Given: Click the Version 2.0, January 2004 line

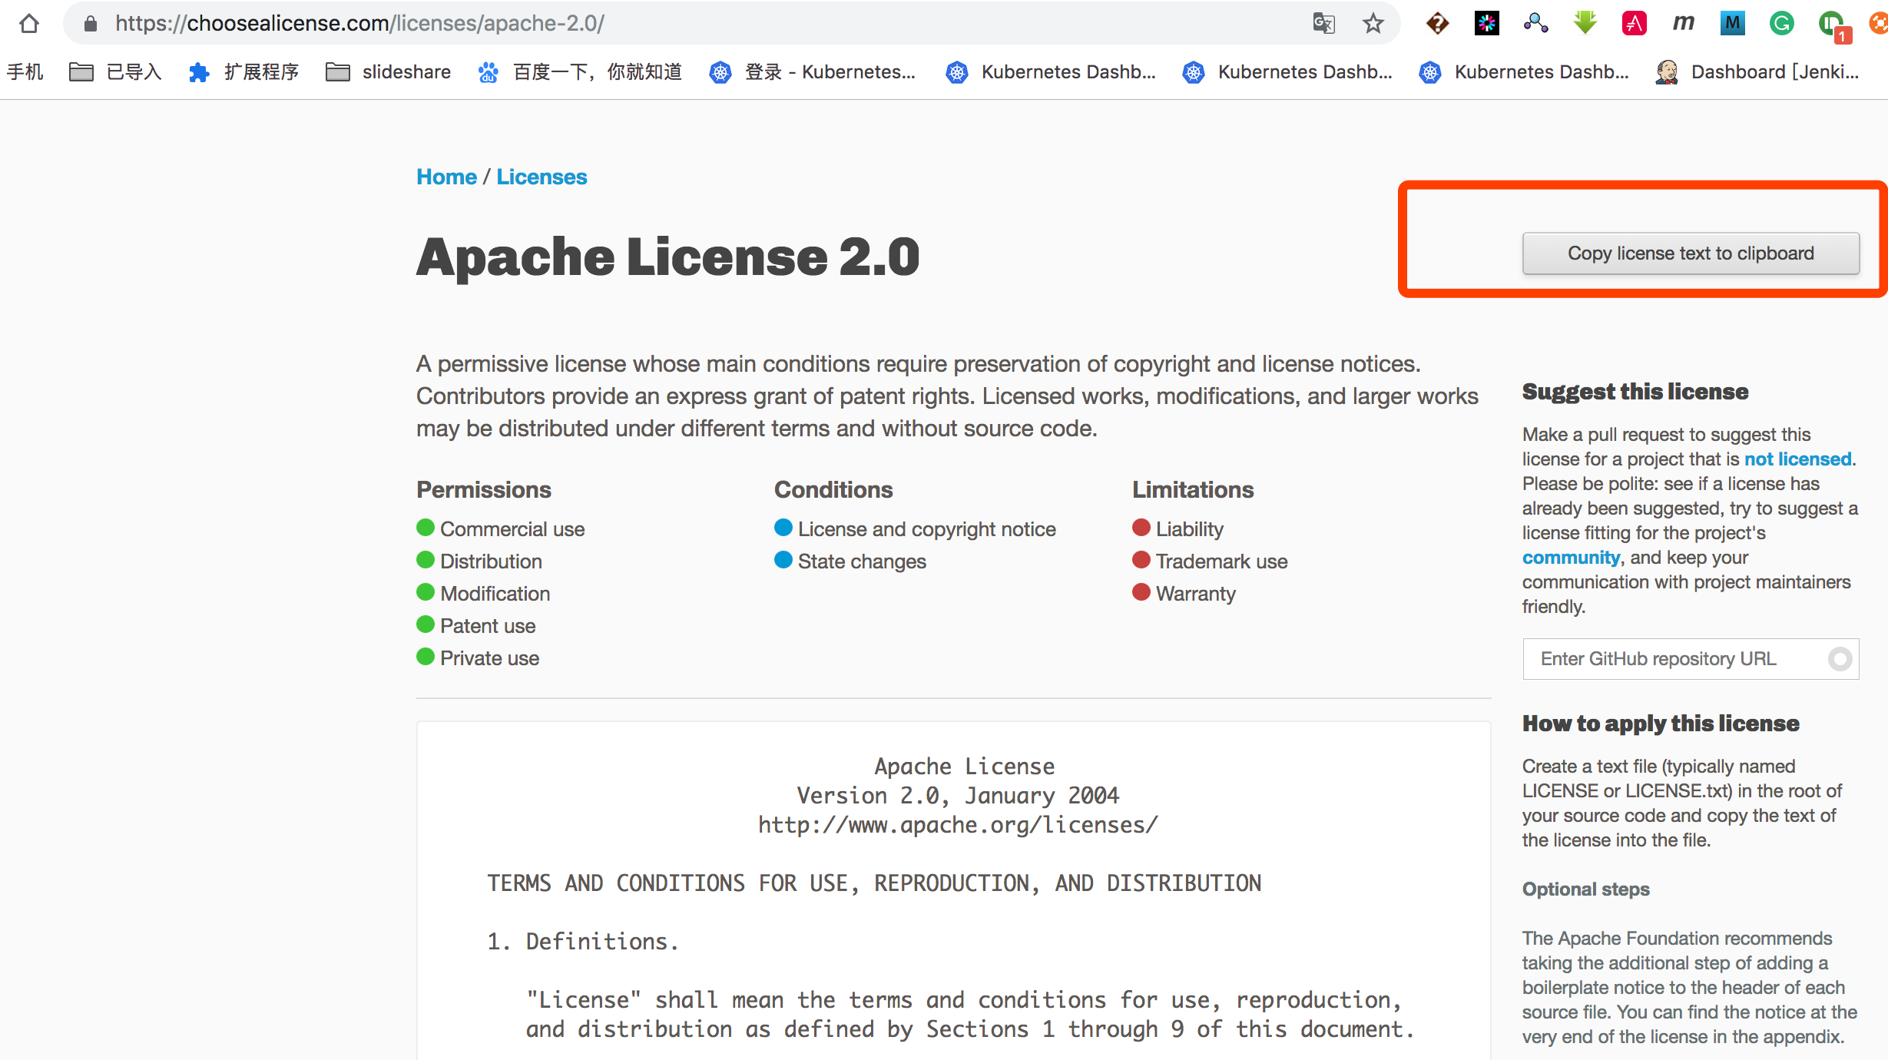Looking at the screenshot, I should pos(958,796).
